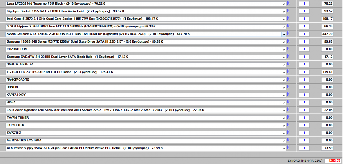The width and height of the screenshot is (343, 164).
Task: Click the info icon on CD/DVD-ROM row
Action: pyautogui.click(x=289, y=49)
